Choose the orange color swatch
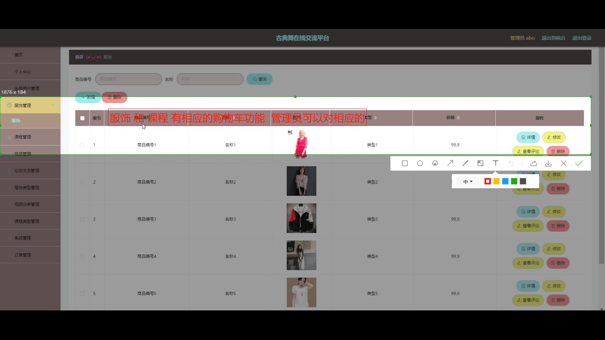This screenshot has height=340, width=605. [x=496, y=181]
